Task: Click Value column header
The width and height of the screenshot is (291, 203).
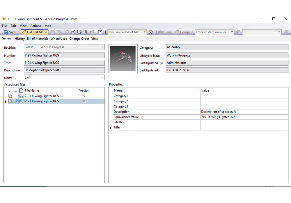Action: pos(244,90)
